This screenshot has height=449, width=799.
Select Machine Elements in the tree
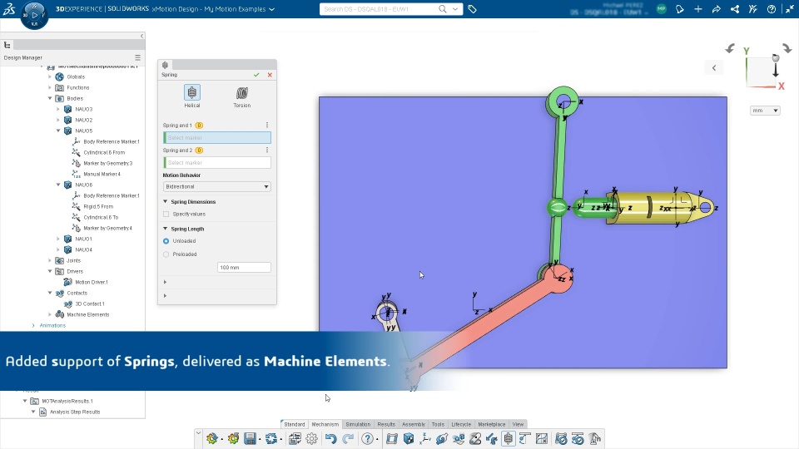(x=88, y=314)
